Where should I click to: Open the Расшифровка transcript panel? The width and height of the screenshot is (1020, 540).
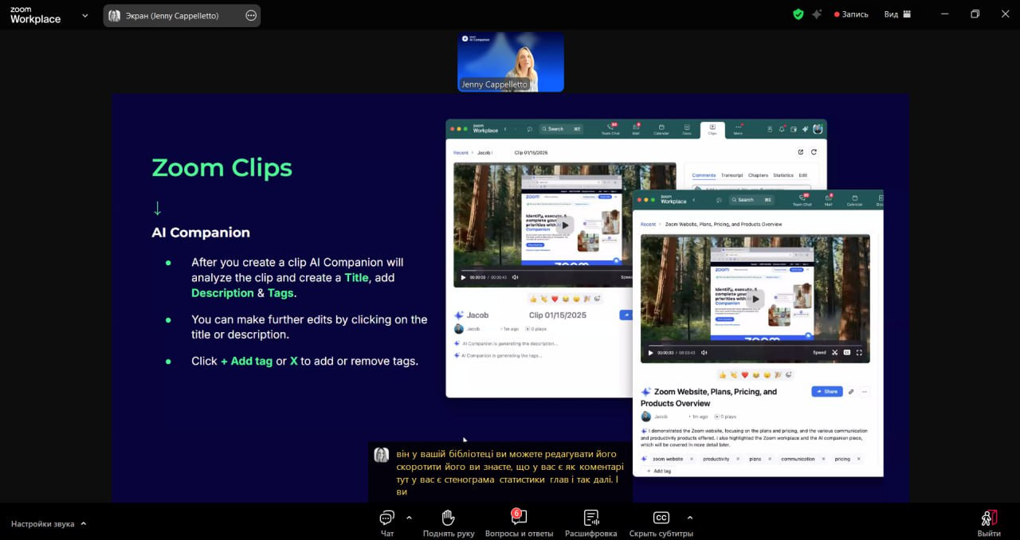click(x=590, y=522)
